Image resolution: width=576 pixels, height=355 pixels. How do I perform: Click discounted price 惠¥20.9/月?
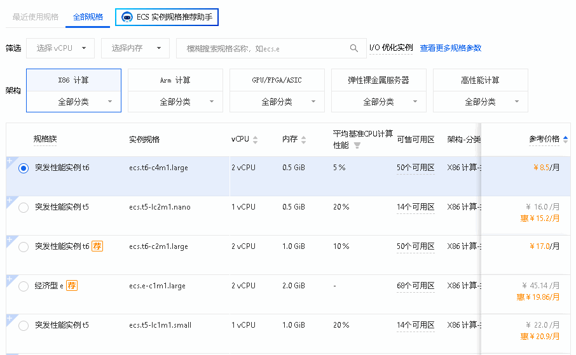point(540,337)
